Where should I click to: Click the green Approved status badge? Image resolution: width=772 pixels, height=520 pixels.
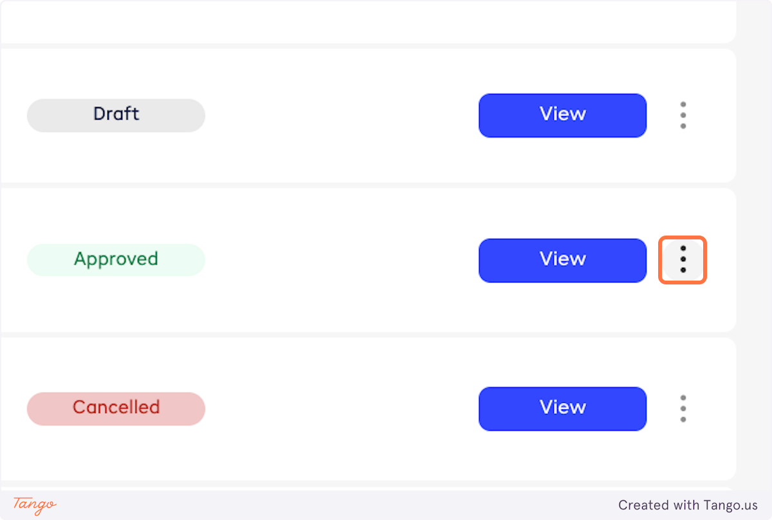pyautogui.click(x=116, y=259)
